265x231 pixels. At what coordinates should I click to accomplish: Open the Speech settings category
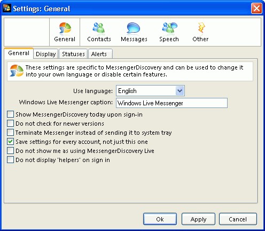[x=169, y=32]
